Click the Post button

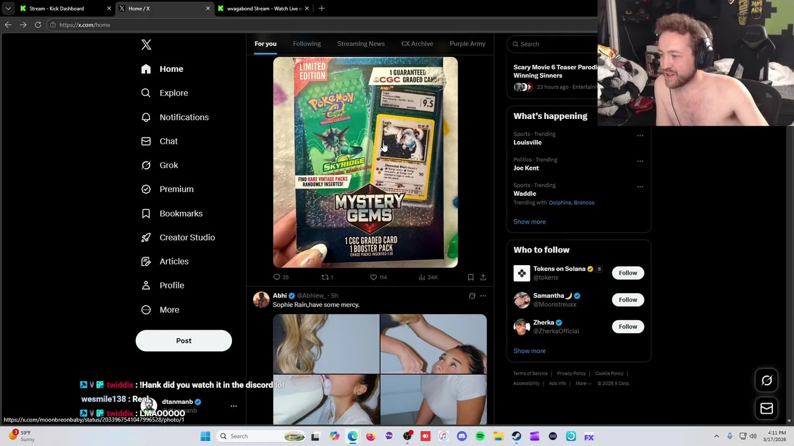click(184, 341)
